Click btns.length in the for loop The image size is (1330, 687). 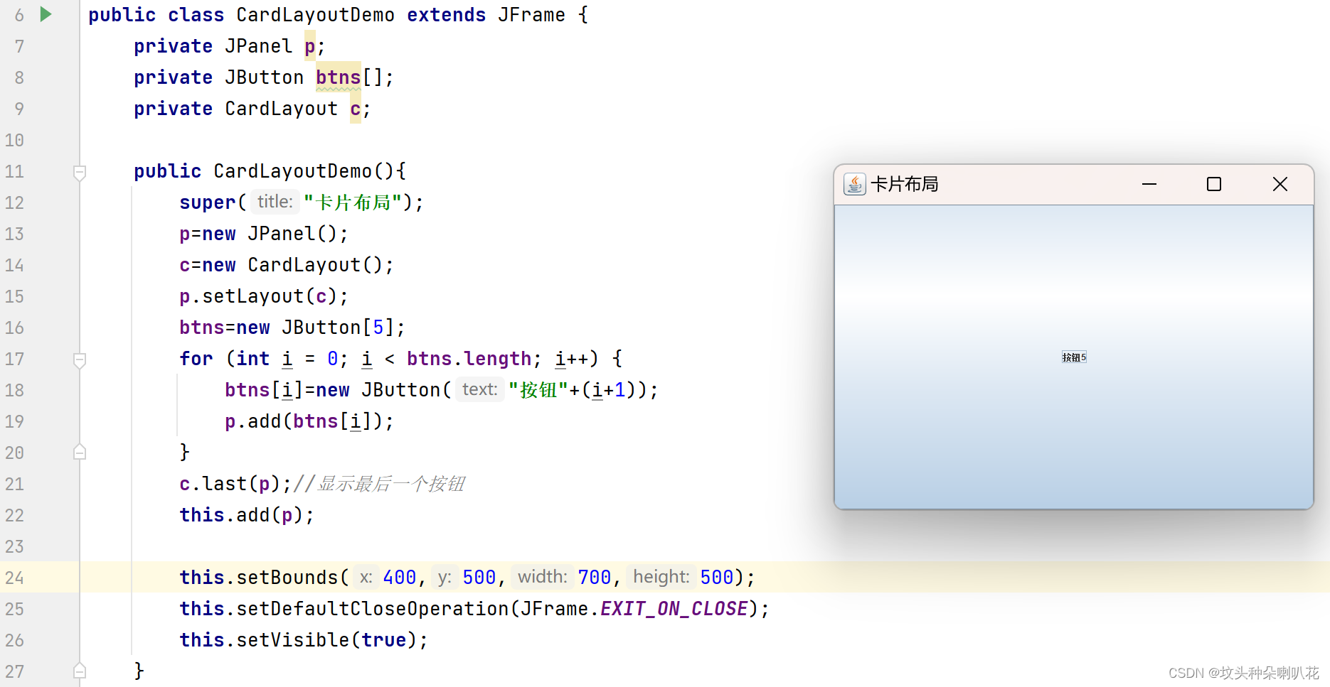(x=469, y=359)
